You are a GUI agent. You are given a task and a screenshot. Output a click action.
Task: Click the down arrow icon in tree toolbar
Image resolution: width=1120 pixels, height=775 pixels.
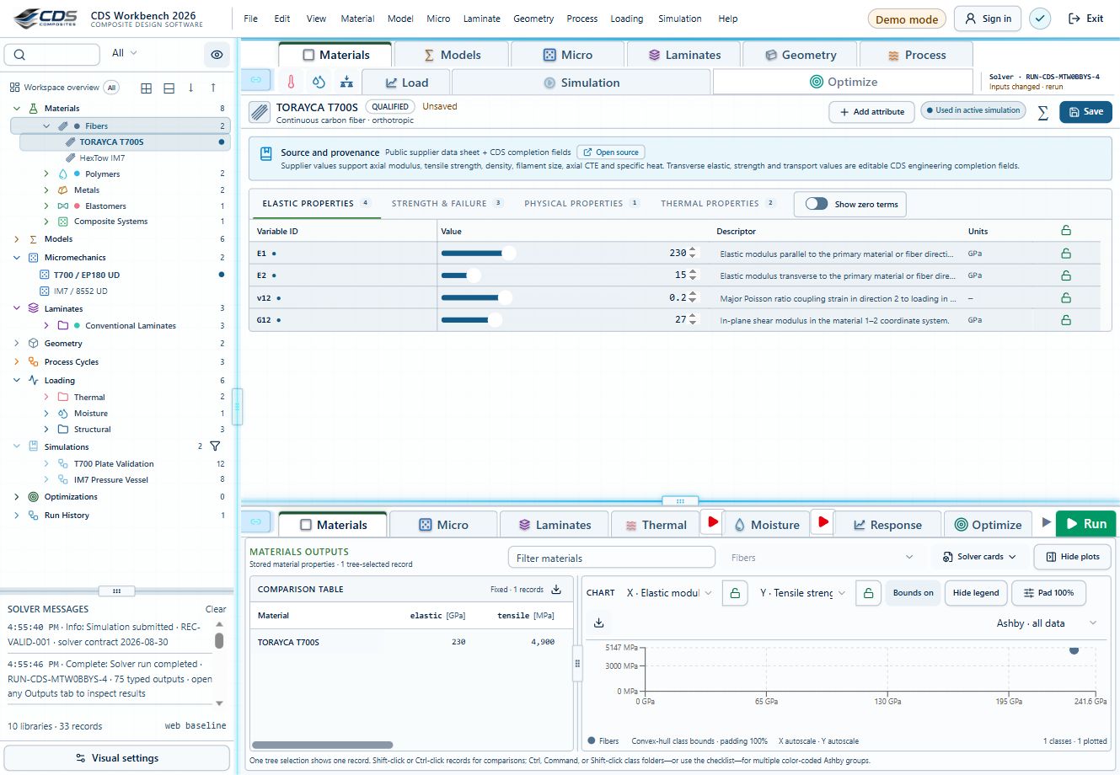coord(191,88)
